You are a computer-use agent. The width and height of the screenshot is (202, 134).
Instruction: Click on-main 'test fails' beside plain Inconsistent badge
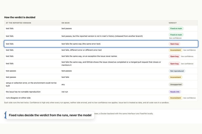[x=65, y=77]
